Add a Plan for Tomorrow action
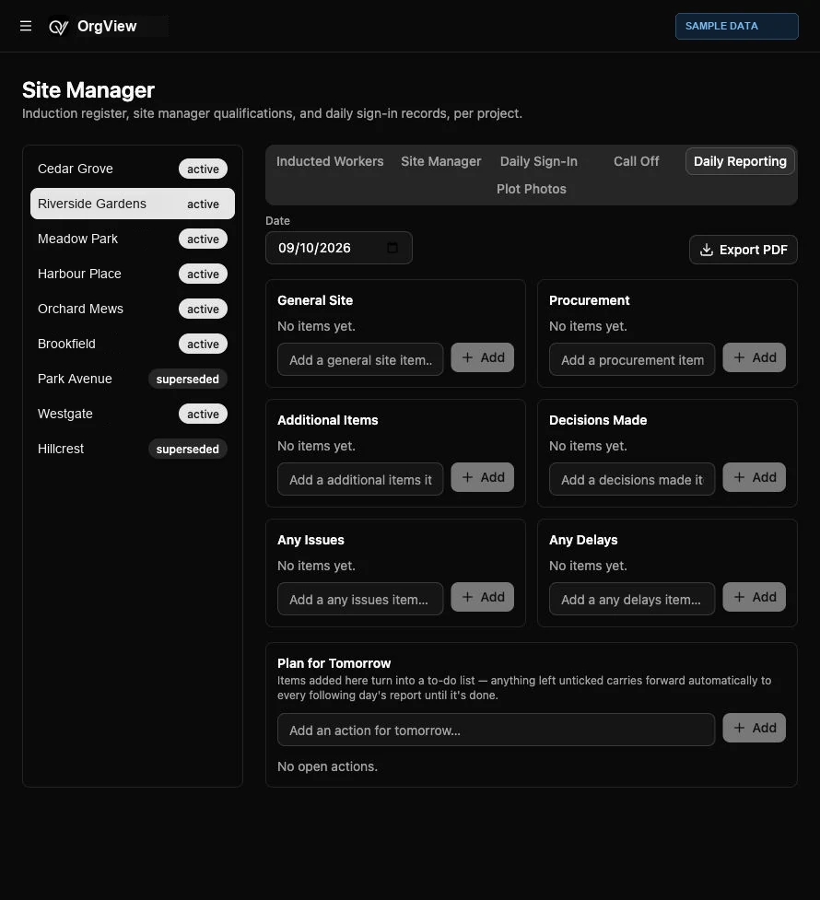820x900 pixels. (754, 729)
